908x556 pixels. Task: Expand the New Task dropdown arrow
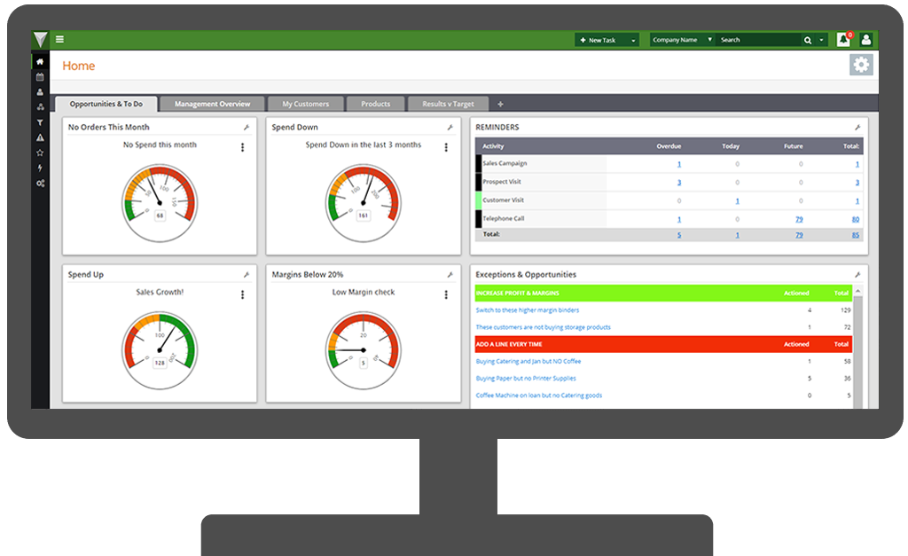click(x=633, y=40)
